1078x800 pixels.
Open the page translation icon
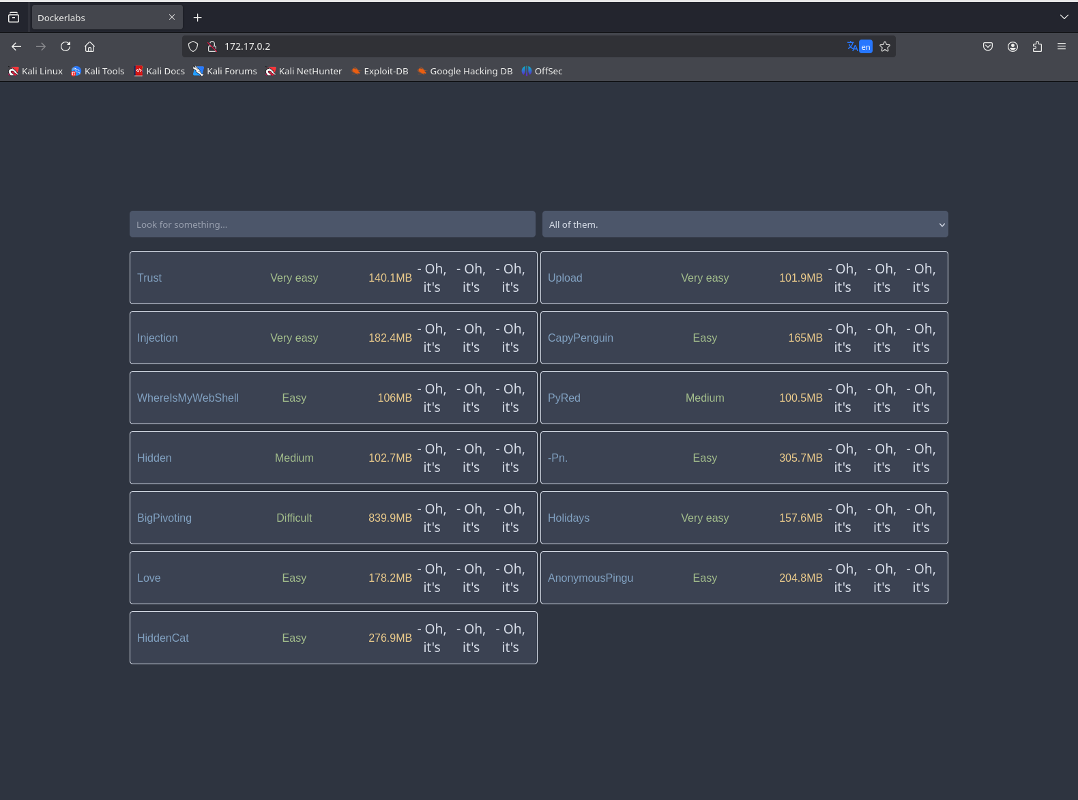click(x=859, y=46)
